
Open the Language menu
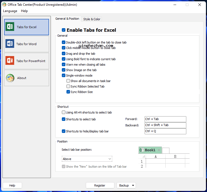[x=10, y=11]
